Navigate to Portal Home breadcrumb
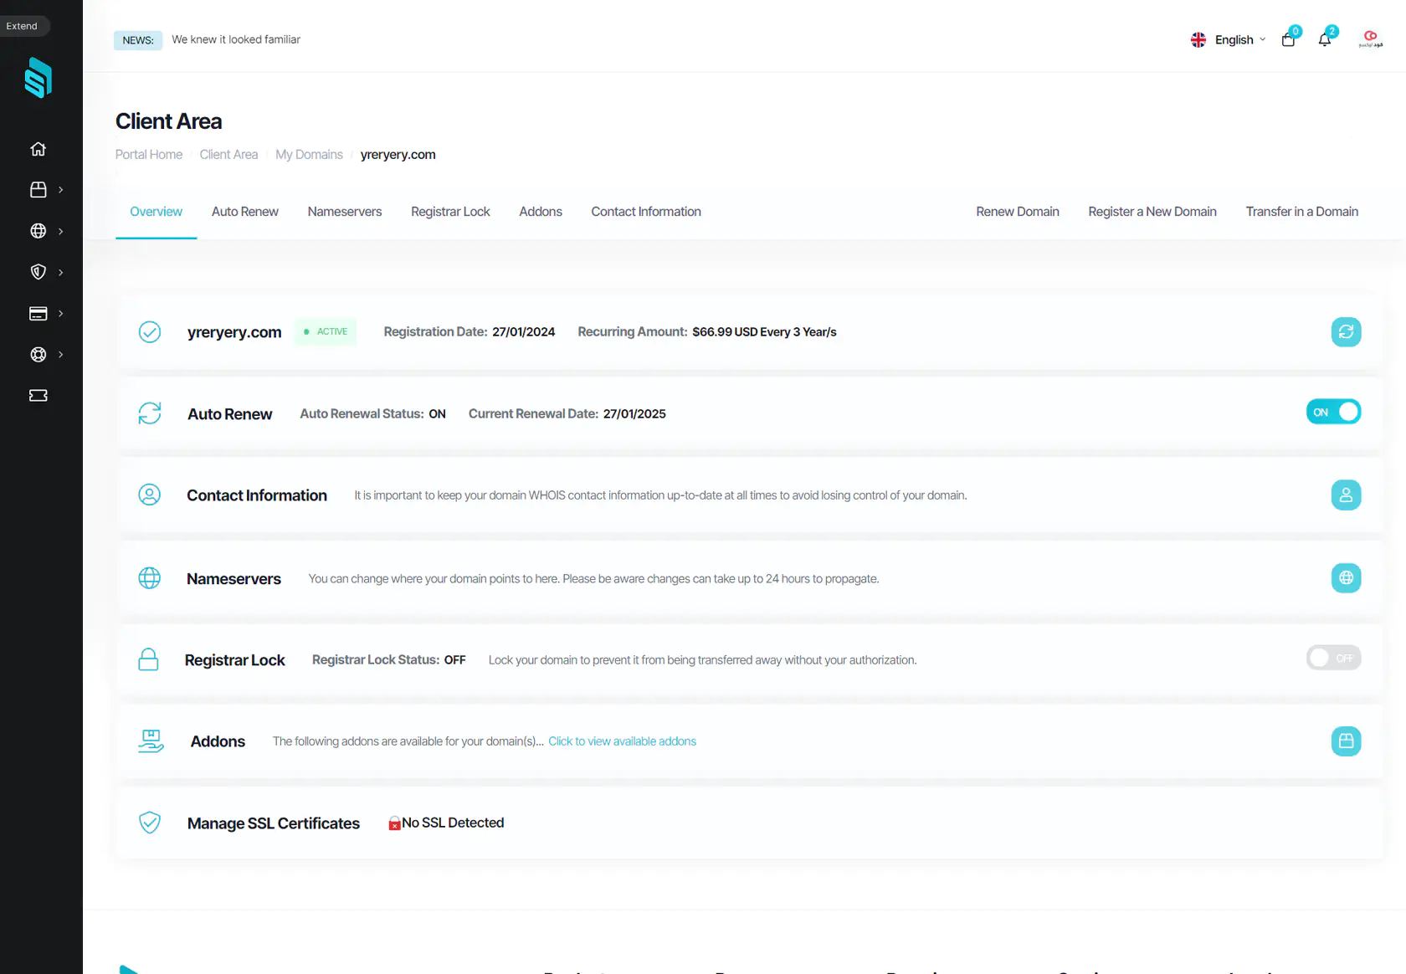The width and height of the screenshot is (1406, 974). tap(149, 155)
